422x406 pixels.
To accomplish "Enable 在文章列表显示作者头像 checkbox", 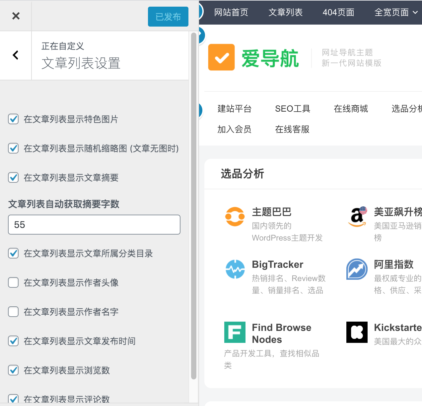I will 13,282.
